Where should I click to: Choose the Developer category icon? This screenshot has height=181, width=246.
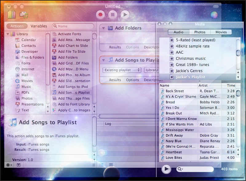(18, 51)
